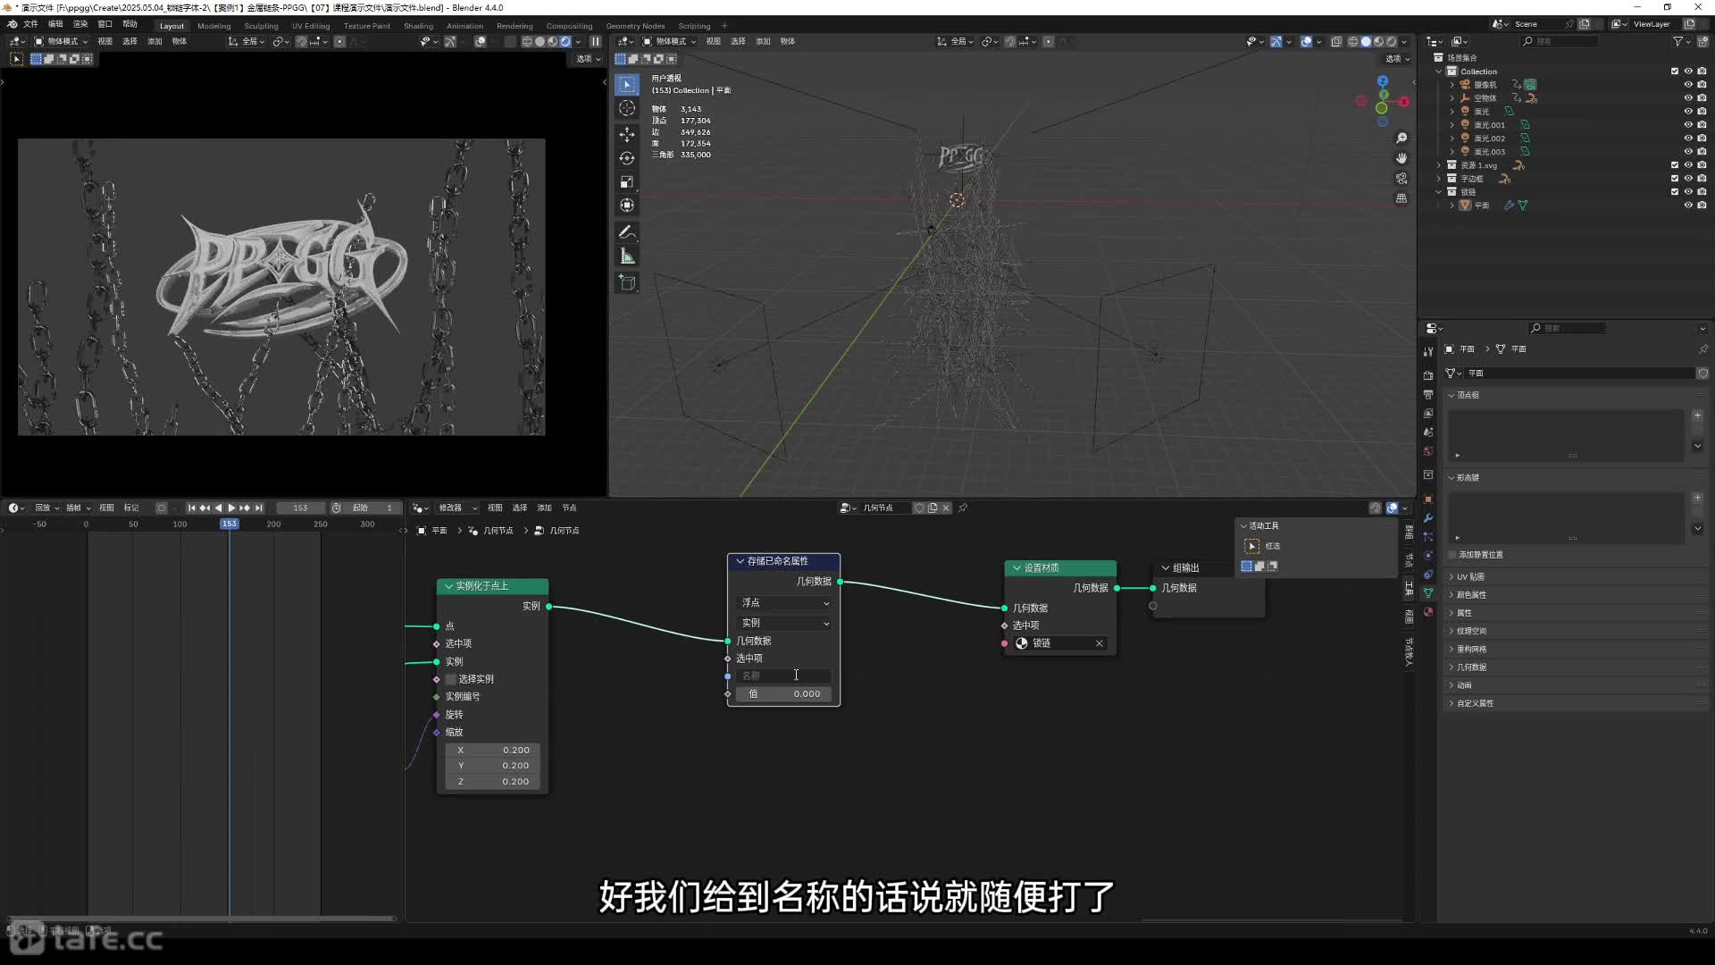
Task: Add a new vertex group with plus
Action: 1697,415
